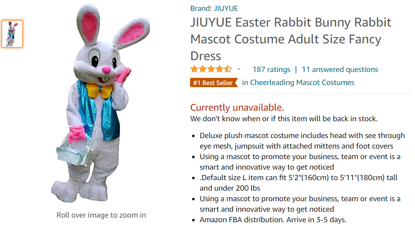Click the back-in-stock unknown message text
415x226 pixels.
pos(284,119)
